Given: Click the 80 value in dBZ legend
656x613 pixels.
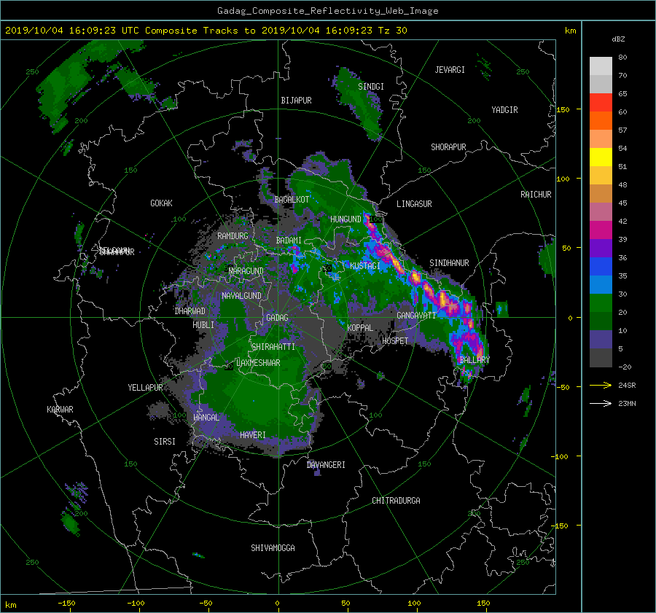Looking at the screenshot, I should [x=622, y=58].
